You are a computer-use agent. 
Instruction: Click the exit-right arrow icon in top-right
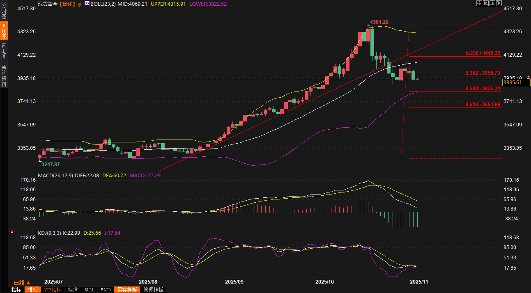[x=499, y=3]
